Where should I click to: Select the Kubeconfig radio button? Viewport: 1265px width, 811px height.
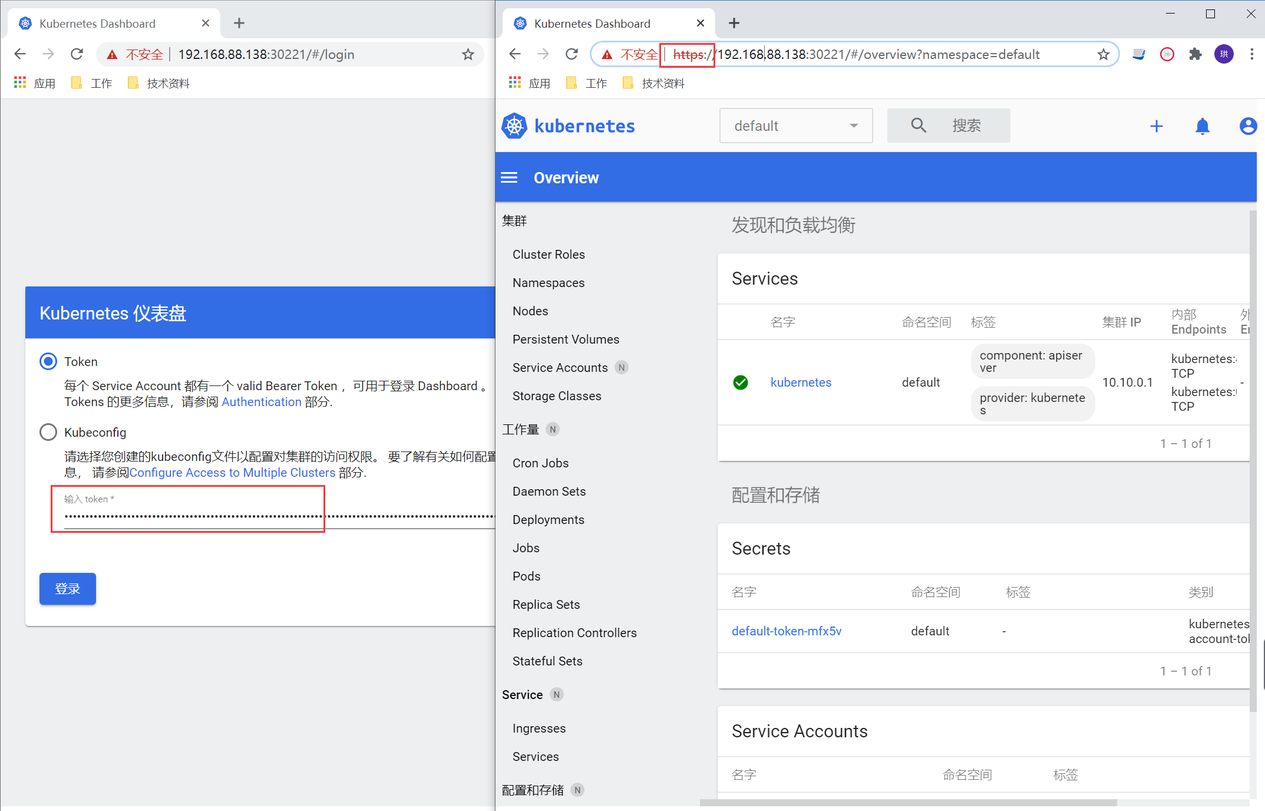pyautogui.click(x=48, y=432)
